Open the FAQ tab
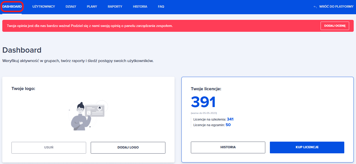 click(161, 7)
